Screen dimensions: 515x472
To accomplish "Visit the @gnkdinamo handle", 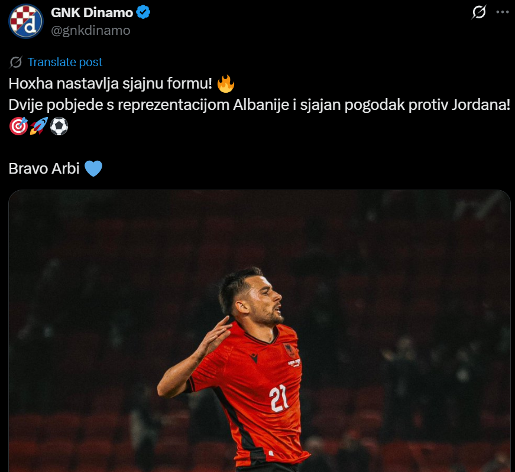I will 90,31.
